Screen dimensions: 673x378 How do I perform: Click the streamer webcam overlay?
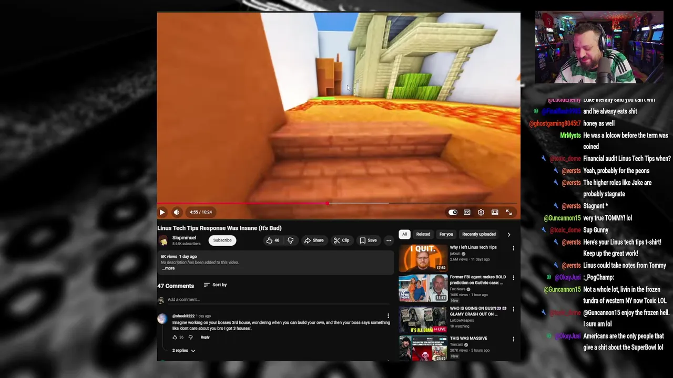[x=599, y=47]
